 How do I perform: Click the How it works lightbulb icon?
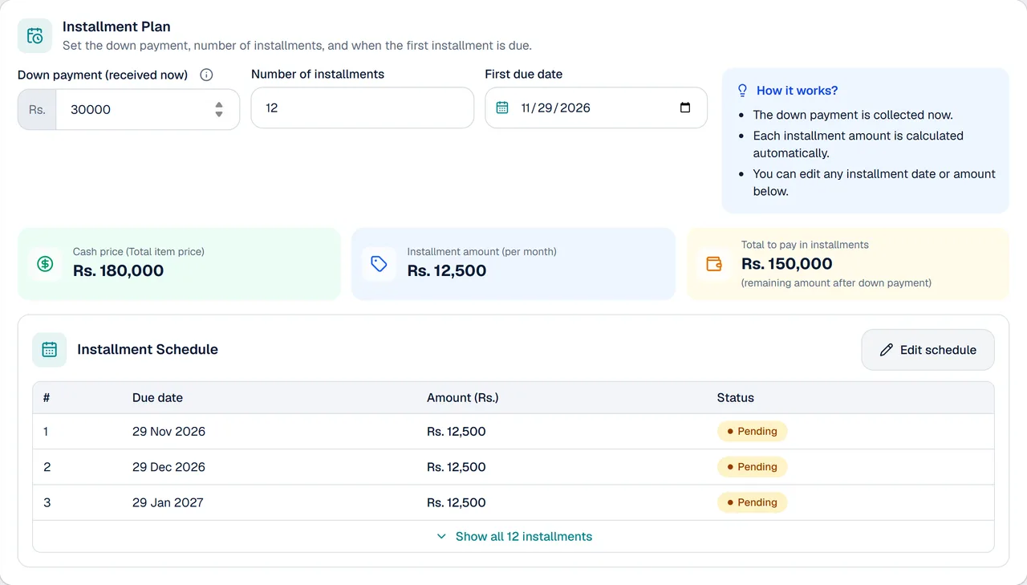742,91
